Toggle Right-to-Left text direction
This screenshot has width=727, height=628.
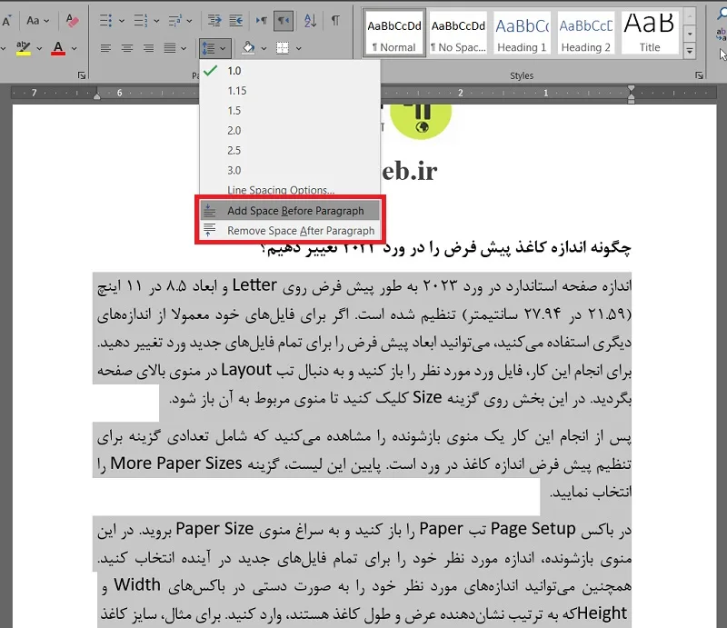[284, 20]
